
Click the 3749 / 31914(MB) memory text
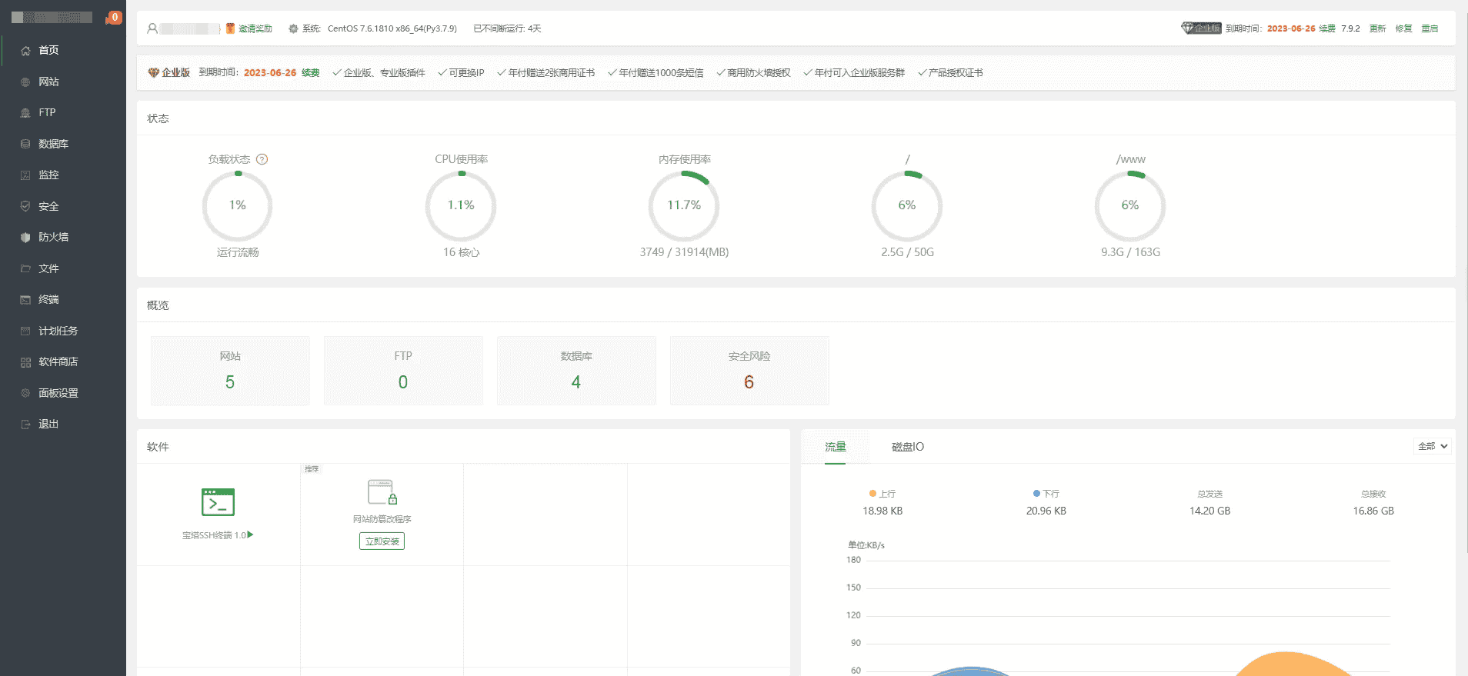click(684, 252)
